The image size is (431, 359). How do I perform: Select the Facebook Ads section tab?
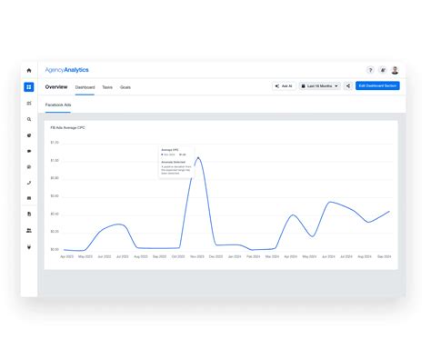click(58, 105)
